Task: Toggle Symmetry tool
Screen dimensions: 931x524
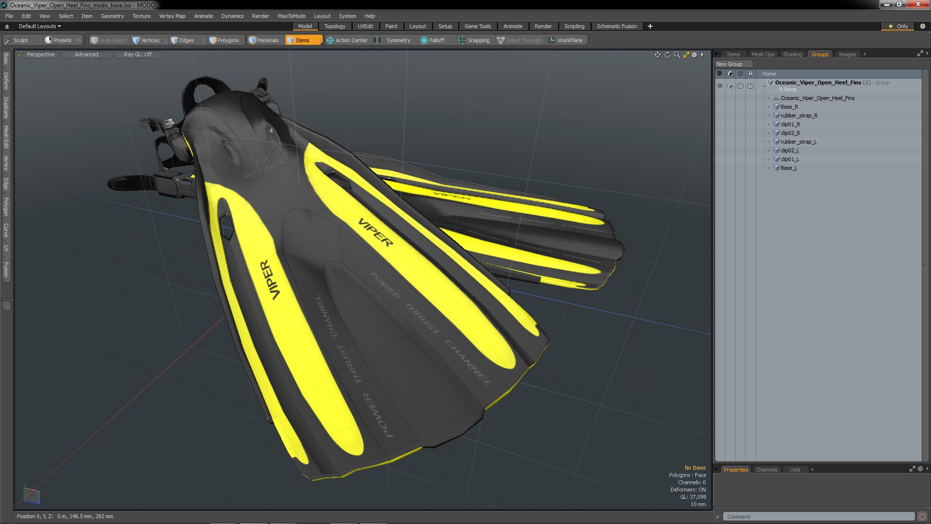Action: (394, 40)
